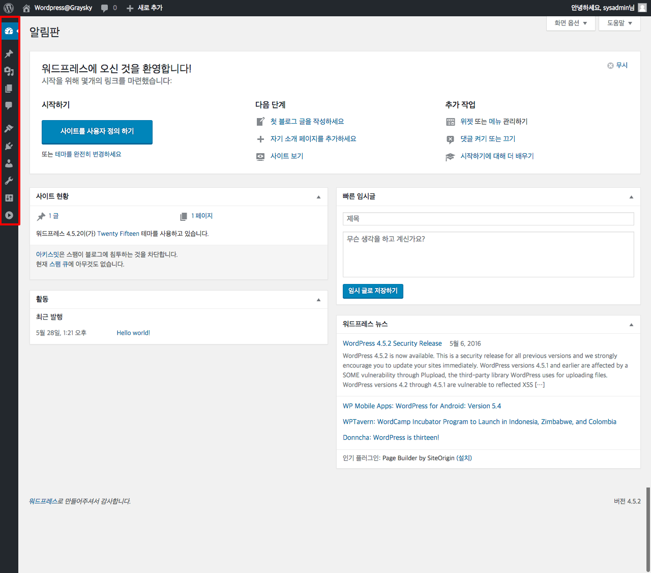This screenshot has width=651, height=573.
Task: Open WPTavern WordCamp Incubator article
Action: click(x=480, y=422)
